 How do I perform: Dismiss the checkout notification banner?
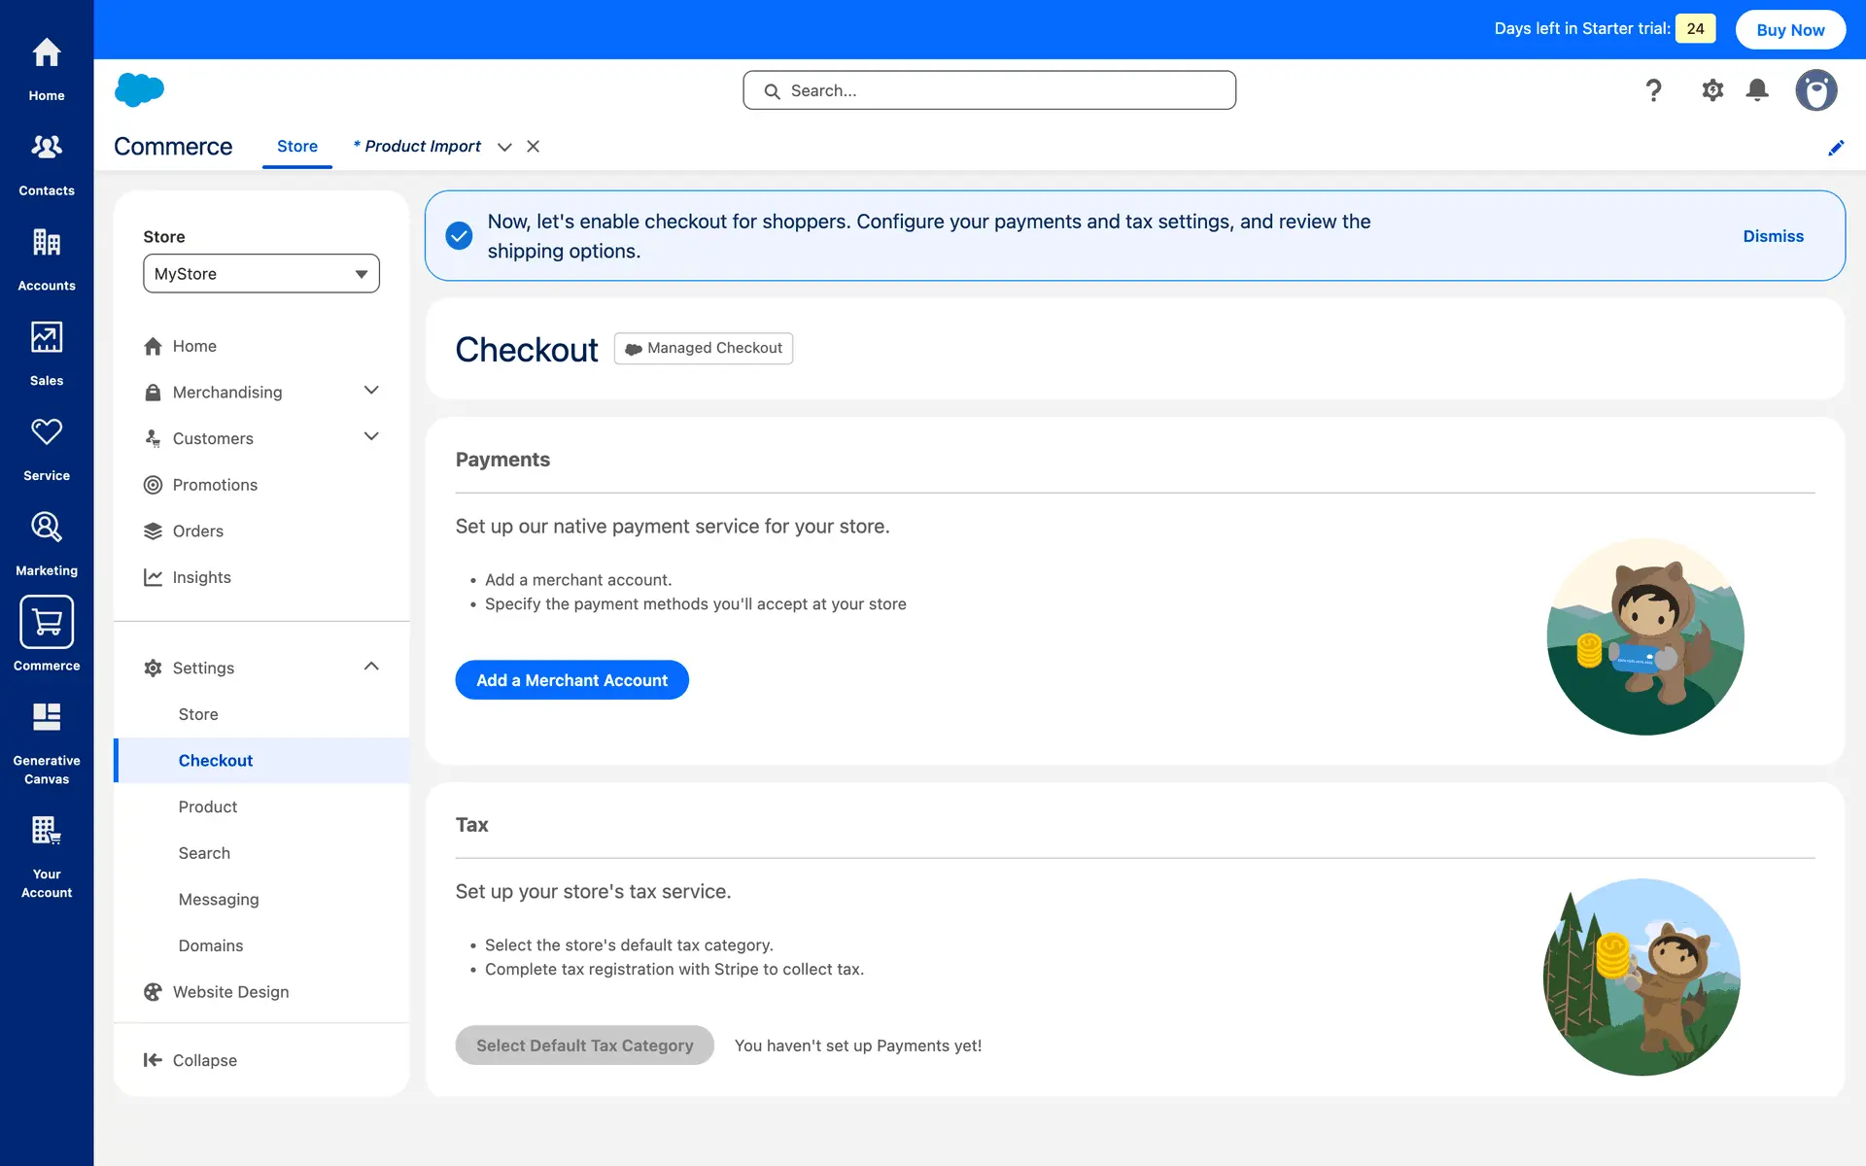click(1773, 236)
